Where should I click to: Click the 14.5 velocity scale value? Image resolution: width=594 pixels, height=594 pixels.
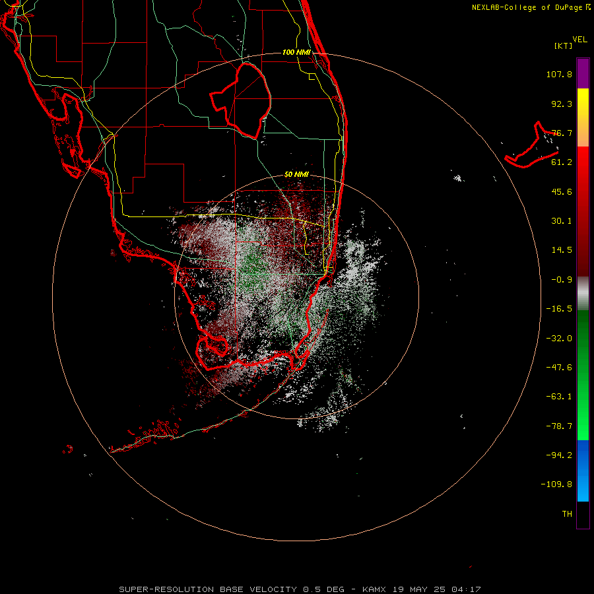[562, 250]
